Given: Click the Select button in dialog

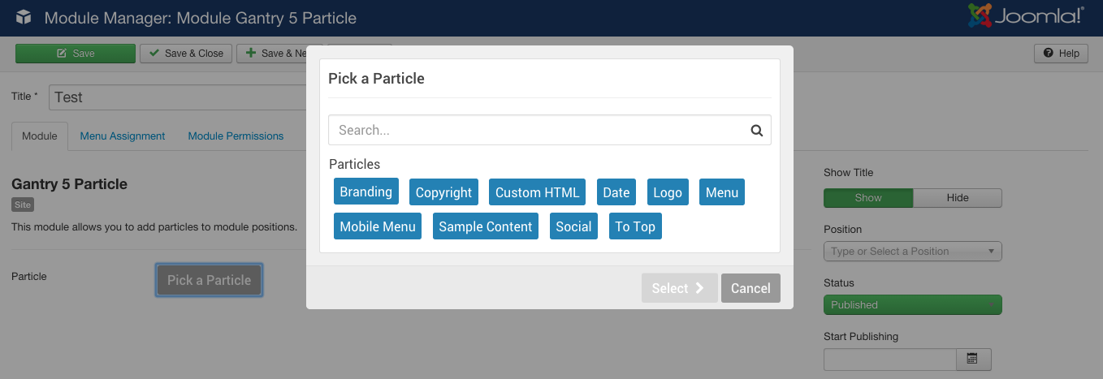Looking at the screenshot, I should click(x=679, y=288).
